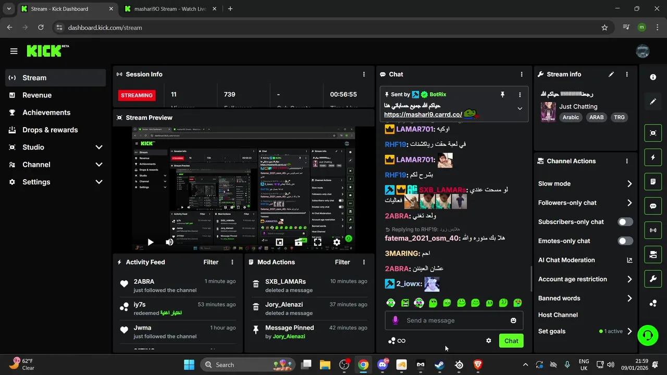Toggle Emotes-only chat switch

[625, 241]
